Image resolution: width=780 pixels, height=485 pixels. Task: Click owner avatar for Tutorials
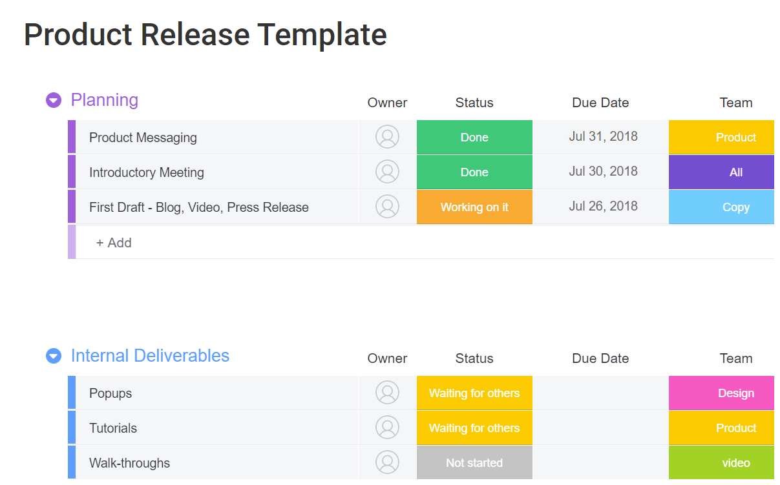(x=387, y=428)
